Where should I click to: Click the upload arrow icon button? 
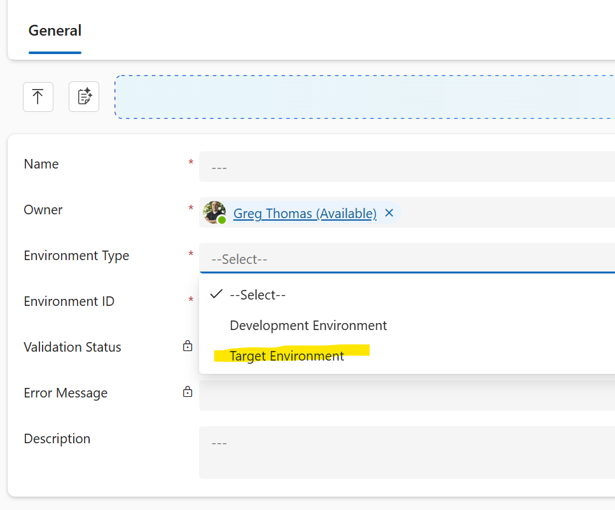[38, 97]
